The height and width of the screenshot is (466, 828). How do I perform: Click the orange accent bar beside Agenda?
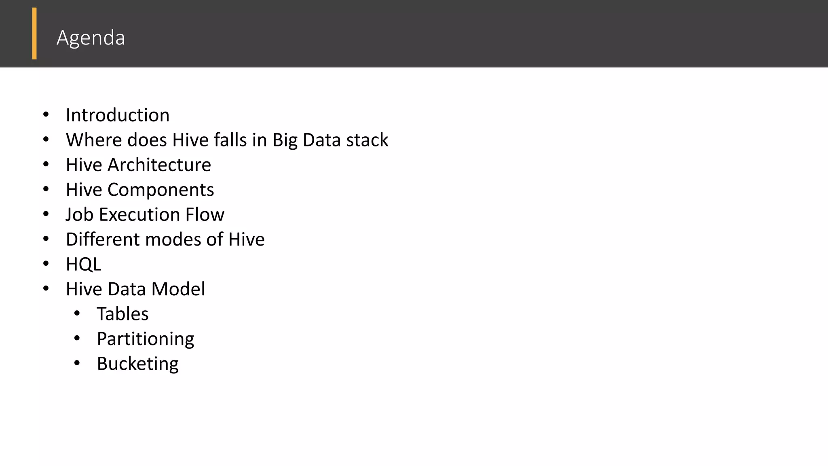point(34,34)
